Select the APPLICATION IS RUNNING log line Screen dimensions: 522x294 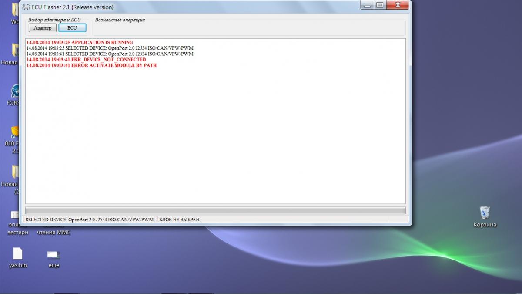pyautogui.click(x=80, y=42)
